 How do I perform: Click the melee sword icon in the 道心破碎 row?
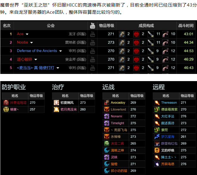tap(151, 59)
